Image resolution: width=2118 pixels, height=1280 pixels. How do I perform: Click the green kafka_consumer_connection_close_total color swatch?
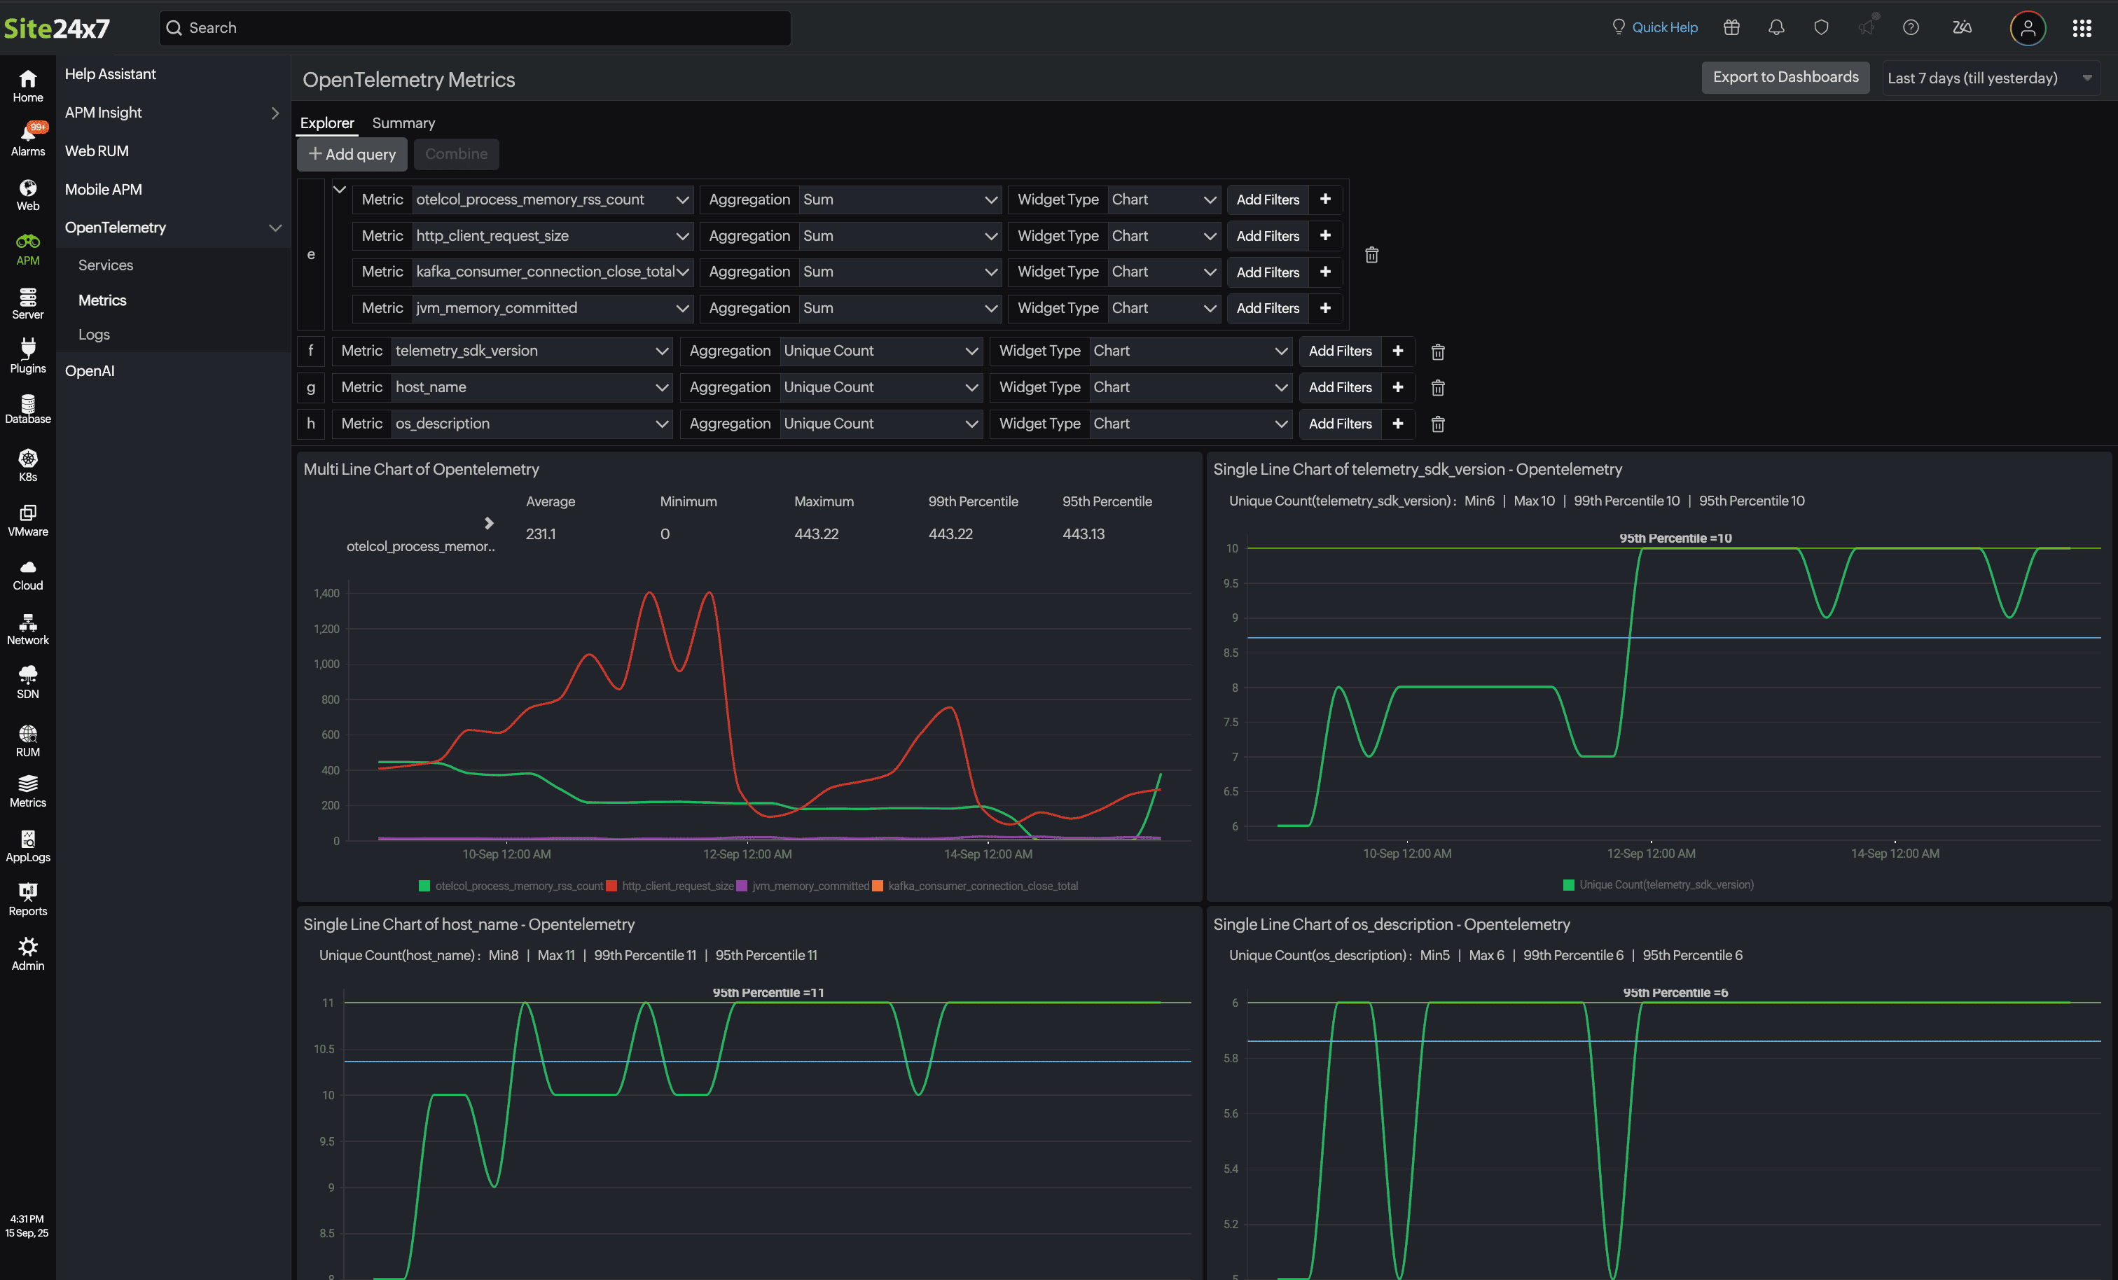pyautogui.click(x=878, y=885)
